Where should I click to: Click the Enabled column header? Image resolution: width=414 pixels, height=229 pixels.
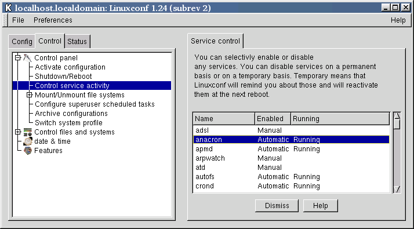pos(273,119)
